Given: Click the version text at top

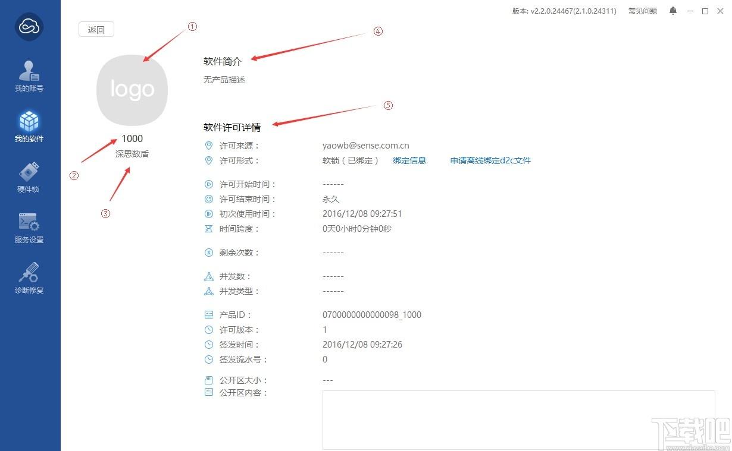Looking at the screenshot, I should click(564, 11).
